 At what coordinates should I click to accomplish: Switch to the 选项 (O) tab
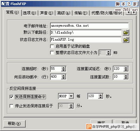click(29, 13)
